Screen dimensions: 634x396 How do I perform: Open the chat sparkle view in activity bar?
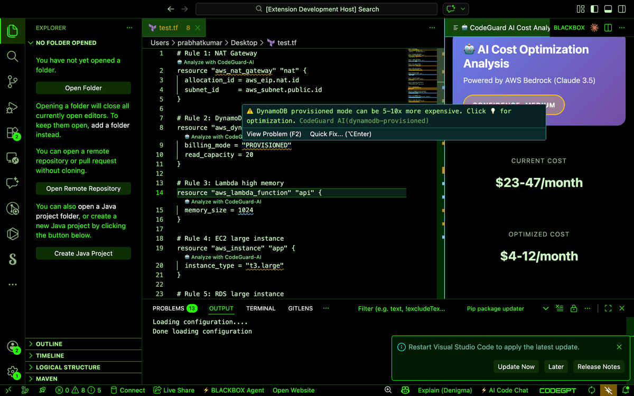pos(13,183)
